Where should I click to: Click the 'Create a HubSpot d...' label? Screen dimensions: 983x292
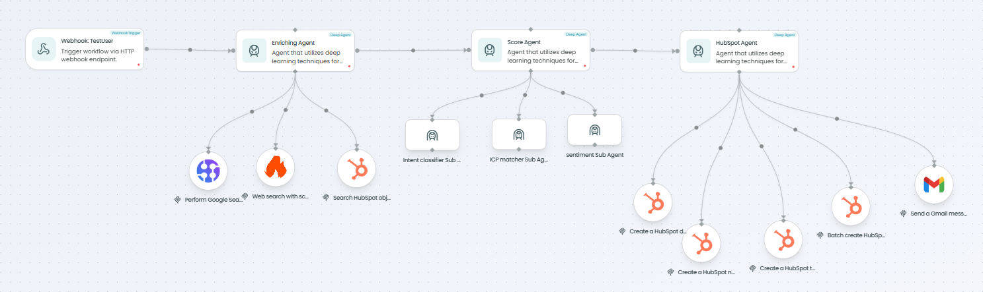tap(658, 231)
